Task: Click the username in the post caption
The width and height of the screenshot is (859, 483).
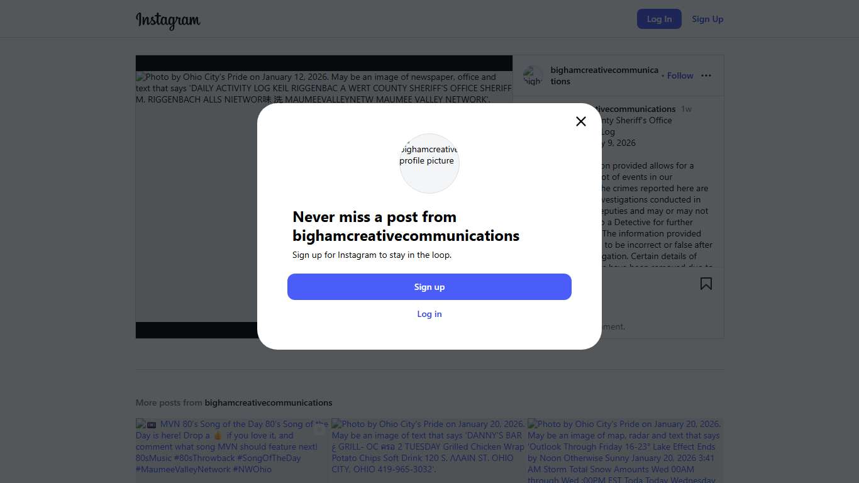Action: (635, 109)
